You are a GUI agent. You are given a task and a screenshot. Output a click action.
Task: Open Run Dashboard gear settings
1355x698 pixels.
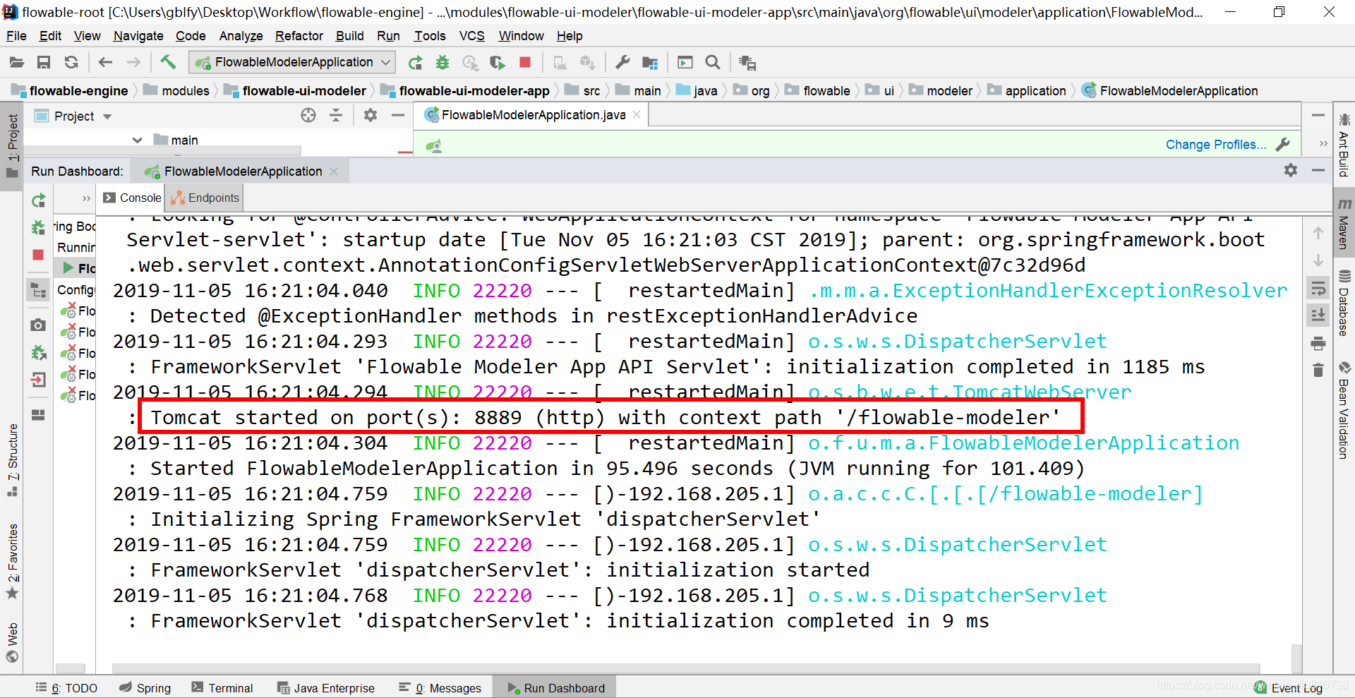(x=1291, y=170)
